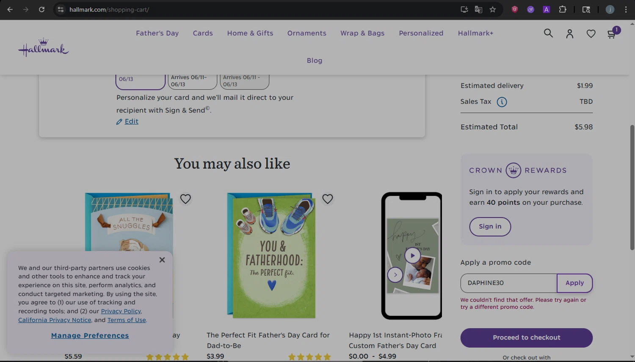Open the favorites heart icon in header

click(591, 34)
